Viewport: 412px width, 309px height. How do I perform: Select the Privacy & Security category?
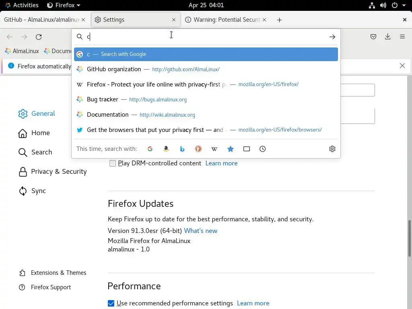click(x=52, y=172)
